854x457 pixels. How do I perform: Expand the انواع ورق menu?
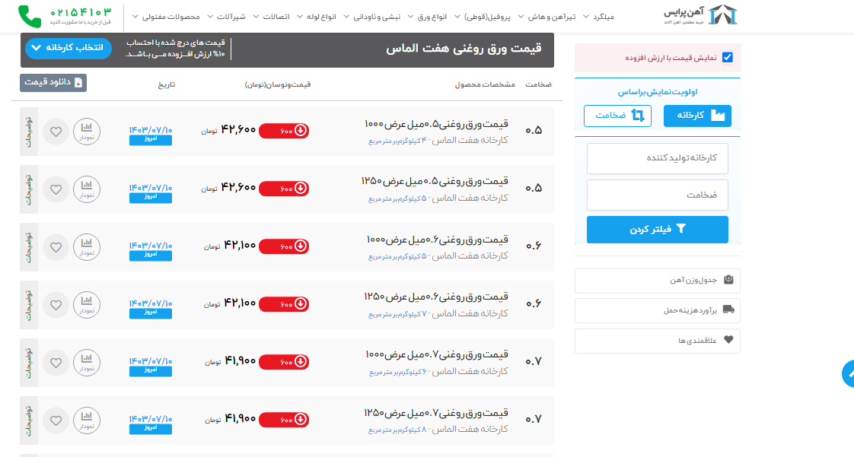point(429,17)
